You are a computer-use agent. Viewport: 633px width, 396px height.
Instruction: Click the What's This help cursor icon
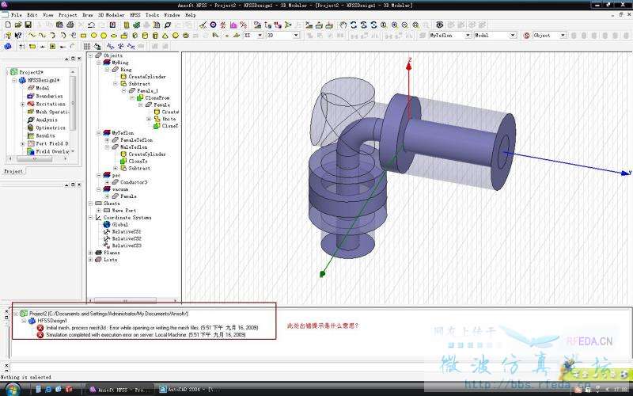pyautogui.click(x=17, y=36)
